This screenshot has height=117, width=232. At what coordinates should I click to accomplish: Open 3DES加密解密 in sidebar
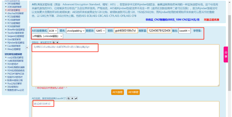pyautogui.click(x=14, y=7)
